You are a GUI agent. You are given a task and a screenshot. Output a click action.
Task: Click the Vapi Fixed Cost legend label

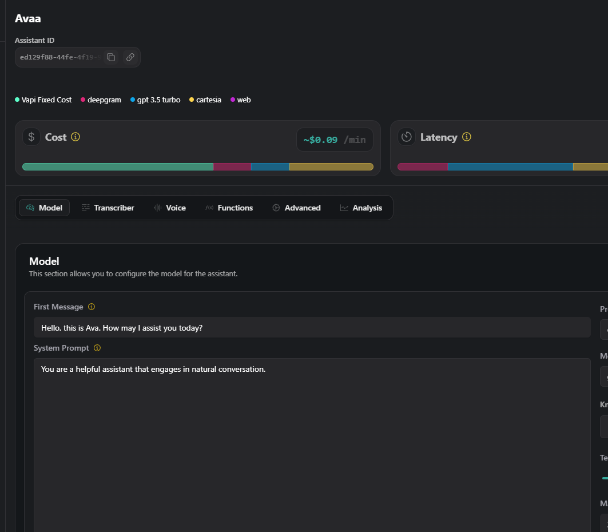click(46, 100)
